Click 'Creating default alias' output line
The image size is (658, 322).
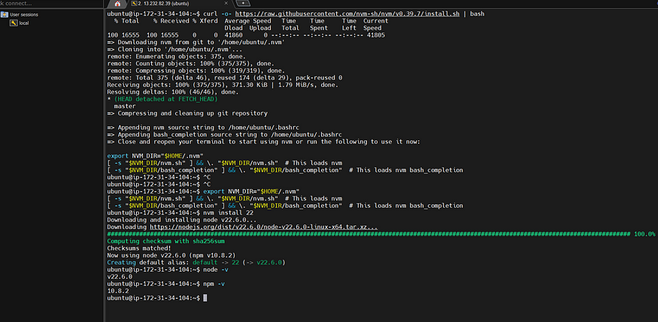pyautogui.click(x=196, y=263)
